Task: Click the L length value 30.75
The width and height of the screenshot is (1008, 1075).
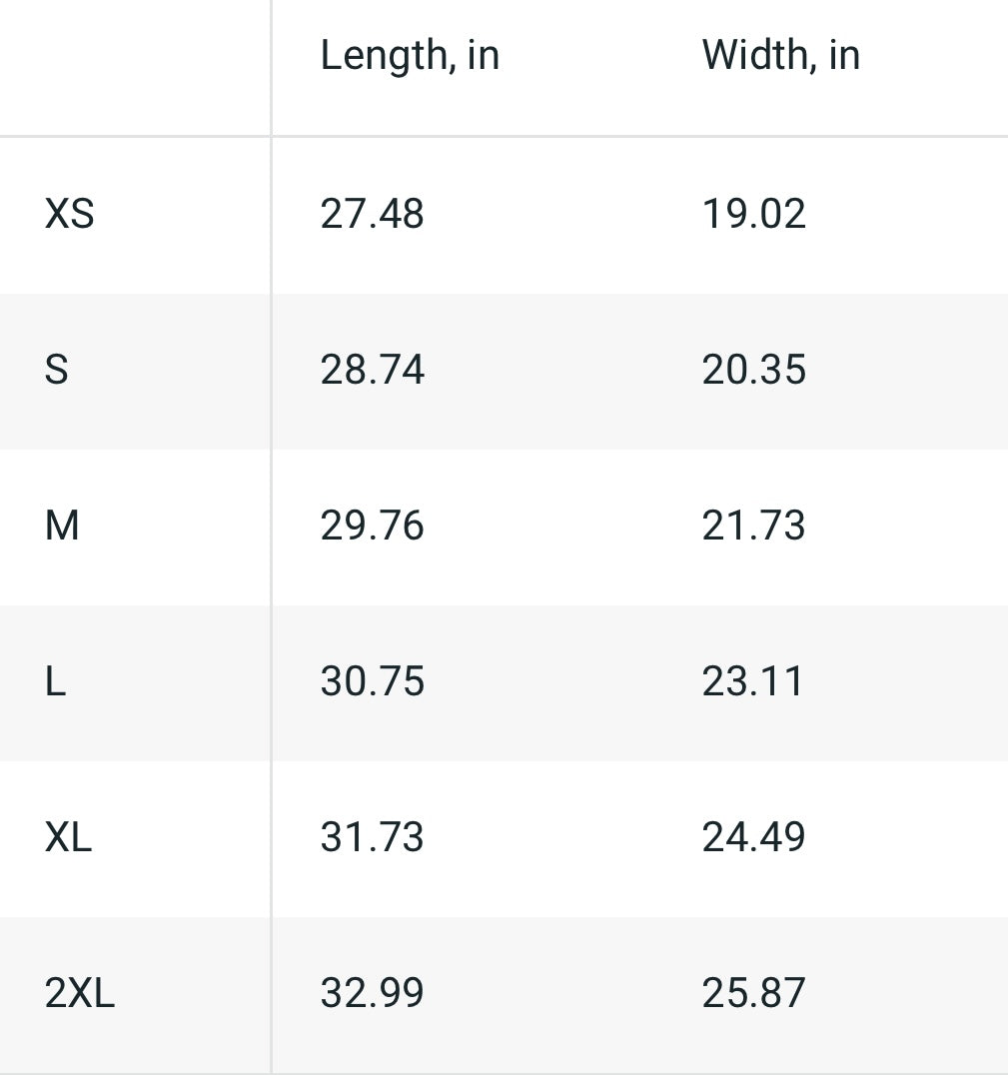Action: (x=373, y=681)
